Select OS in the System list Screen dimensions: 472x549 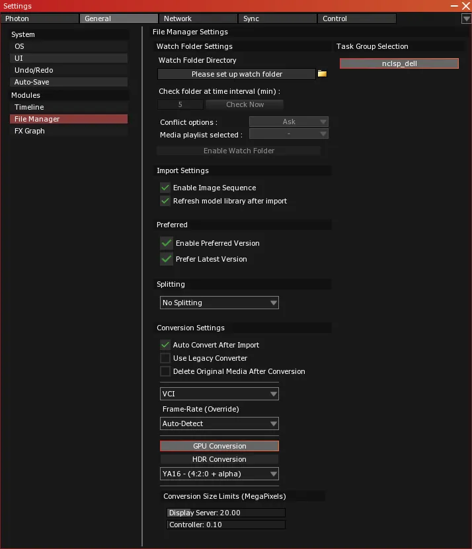click(x=69, y=46)
